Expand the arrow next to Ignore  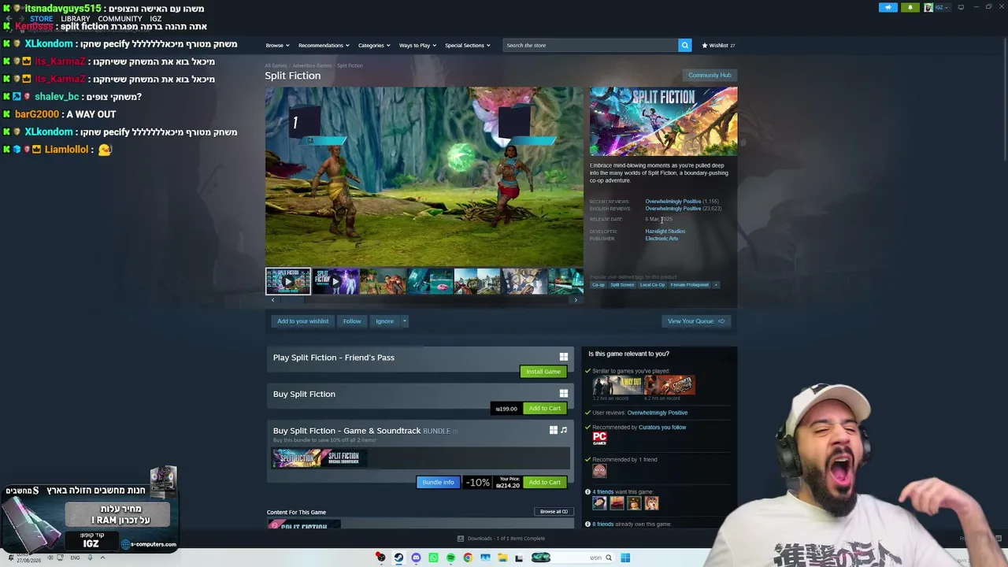point(404,321)
